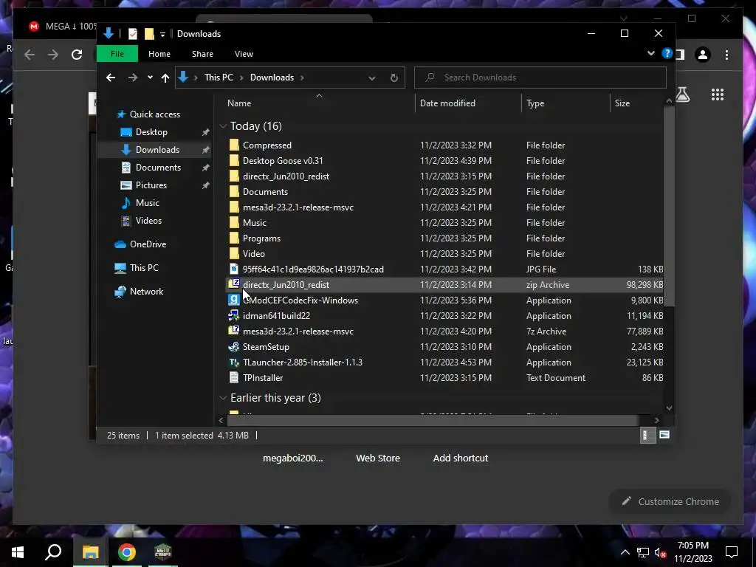The image size is (756, 567).
Task: Select GModCEFCodecFix-Windows application icon
Action: point(234,300)
